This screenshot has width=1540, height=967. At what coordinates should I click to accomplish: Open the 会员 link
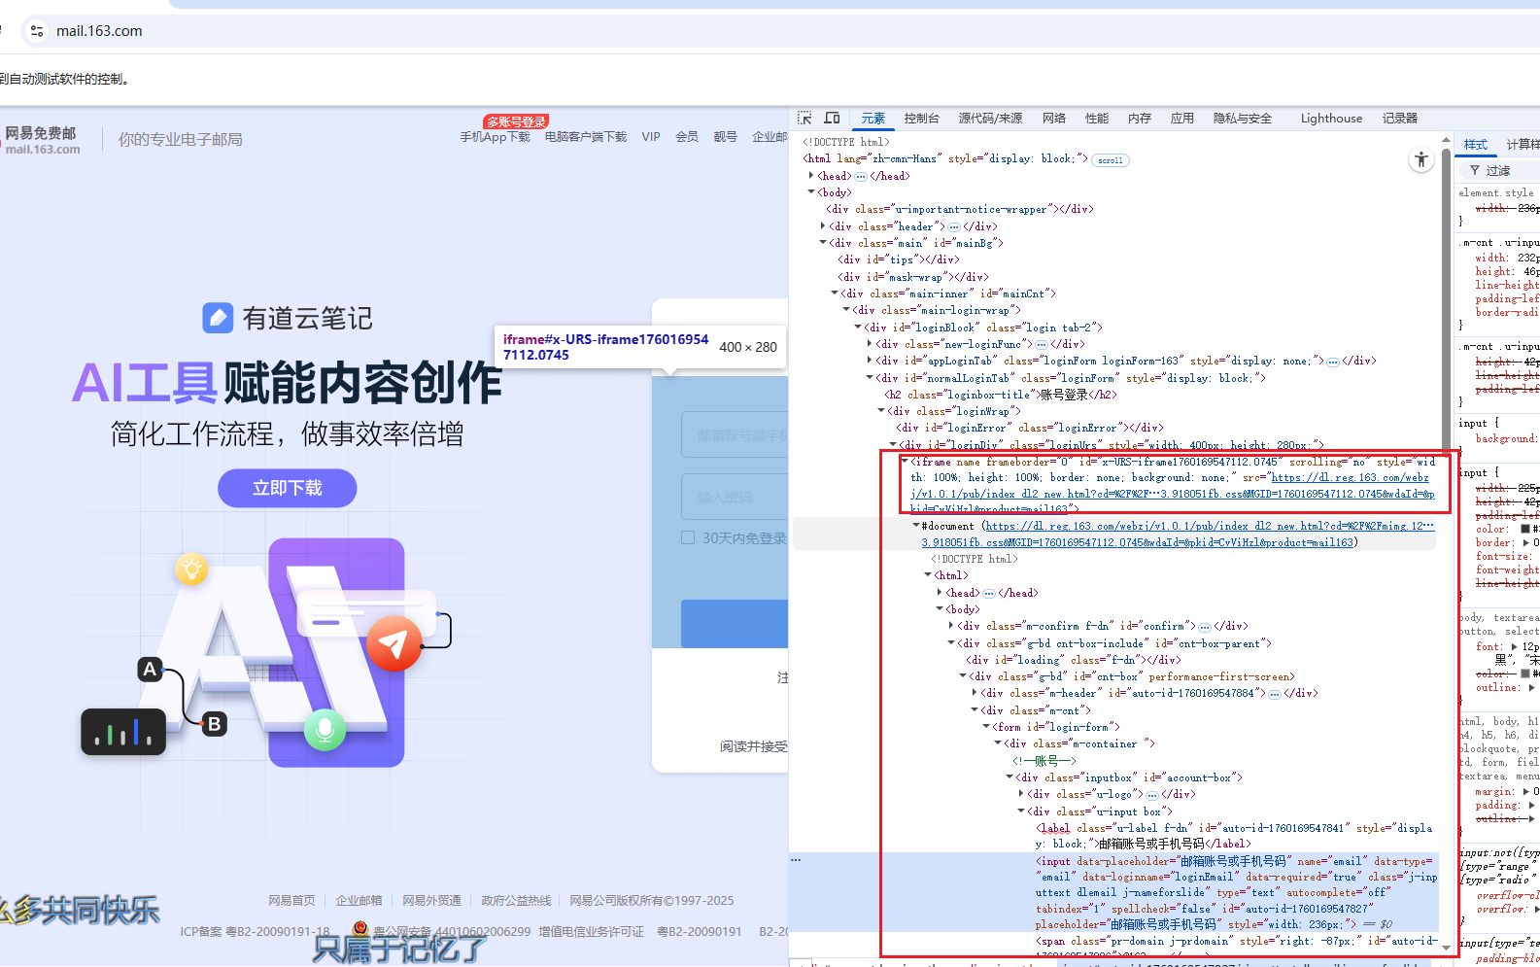point(687,137)
